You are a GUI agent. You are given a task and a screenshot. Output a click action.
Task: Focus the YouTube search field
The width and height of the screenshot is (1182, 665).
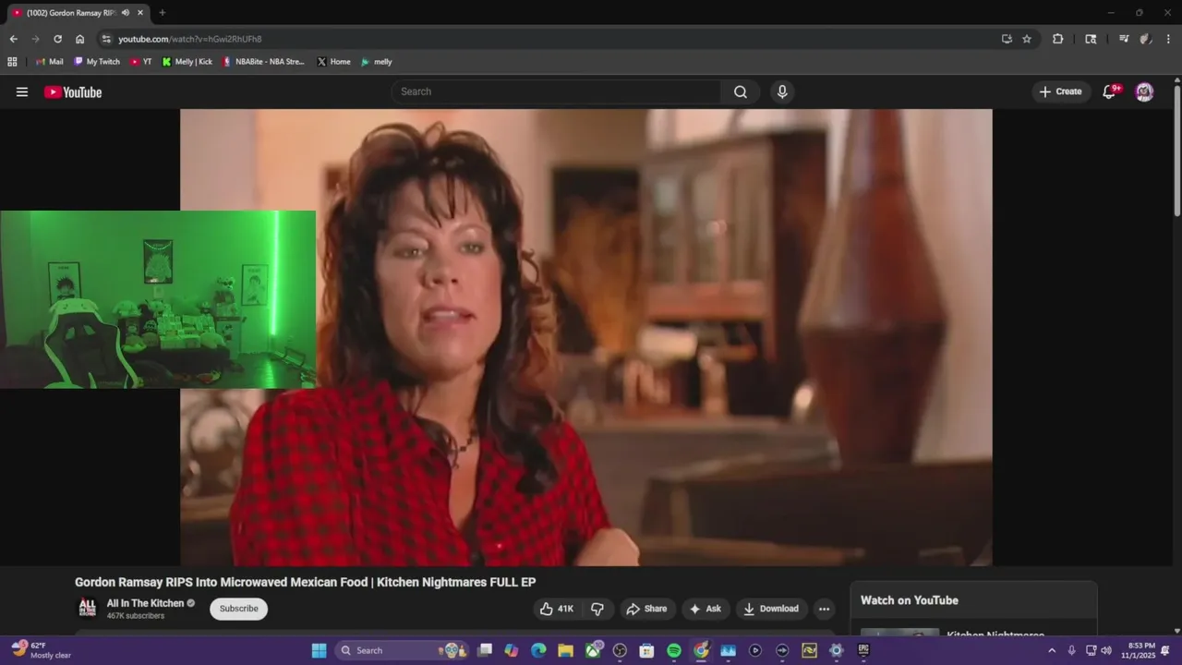click(556, 91)
